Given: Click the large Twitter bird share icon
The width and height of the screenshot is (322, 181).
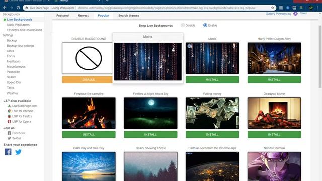Looking at the screenshot, I should [x=18, y=152].
